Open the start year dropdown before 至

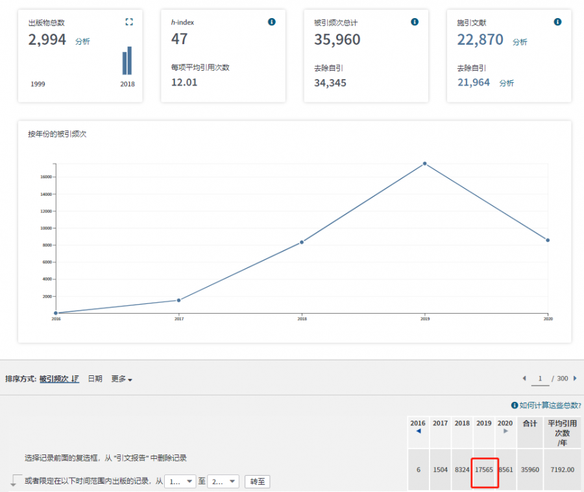(181, 482)
